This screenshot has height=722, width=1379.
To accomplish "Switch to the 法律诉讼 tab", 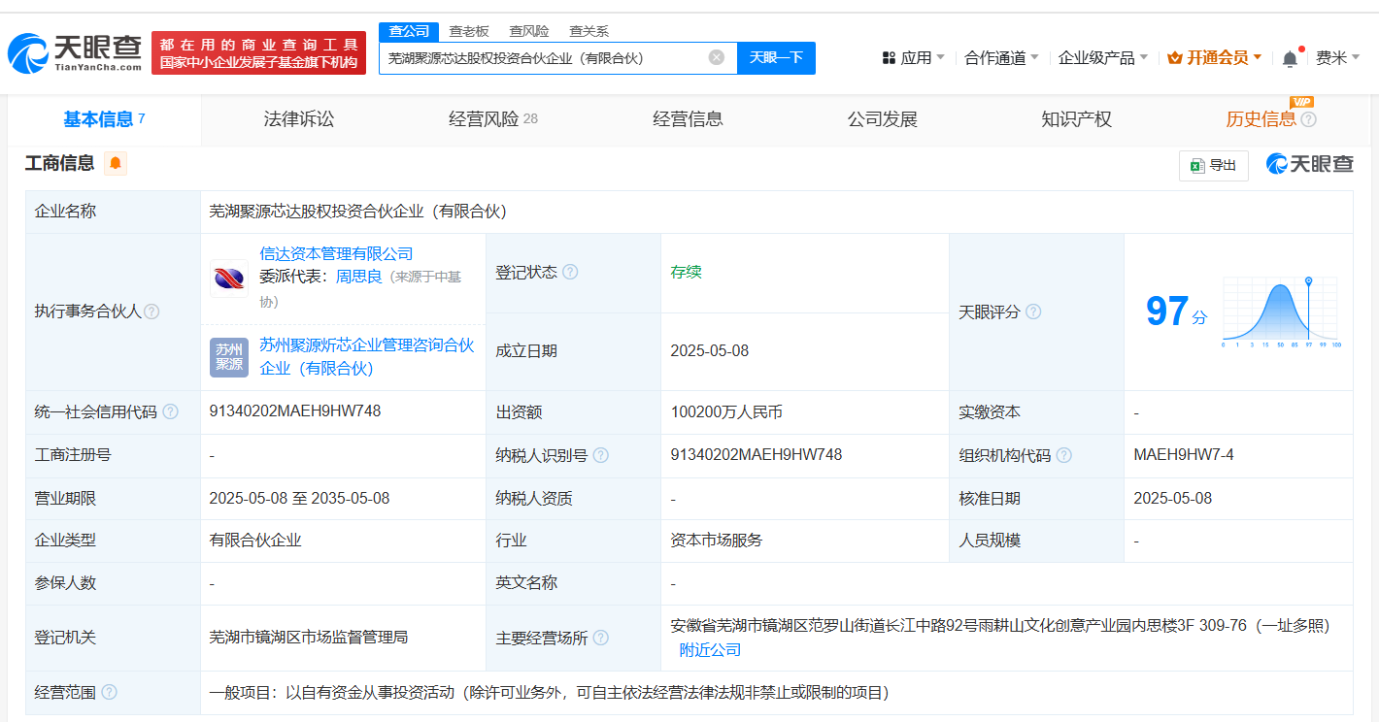I will click(x=298, y=119).
